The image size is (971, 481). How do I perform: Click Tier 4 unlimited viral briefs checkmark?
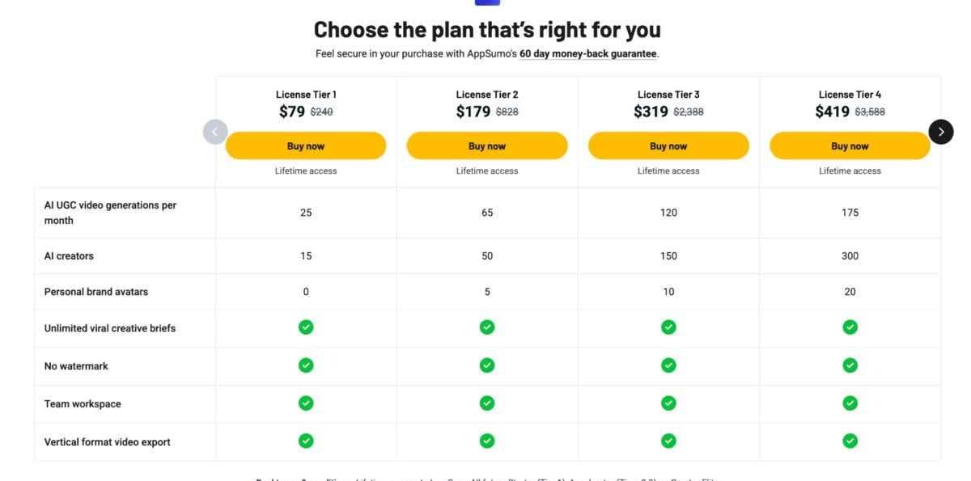tap(850, 327)
